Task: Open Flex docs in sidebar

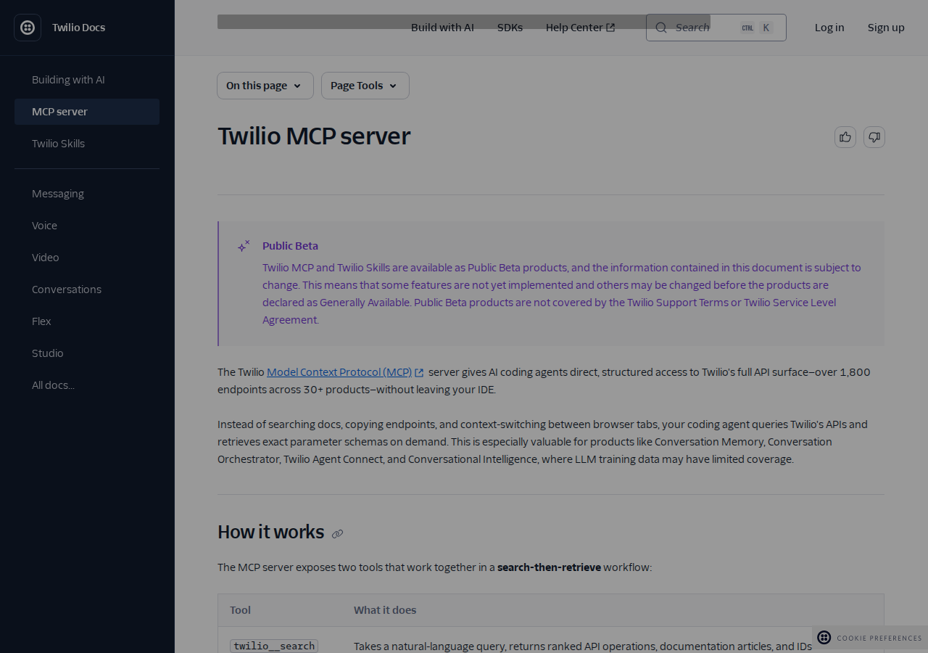Action: (87, 321)
